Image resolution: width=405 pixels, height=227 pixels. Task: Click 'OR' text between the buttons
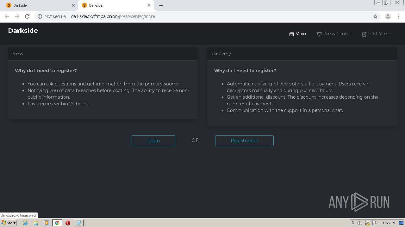195,140
